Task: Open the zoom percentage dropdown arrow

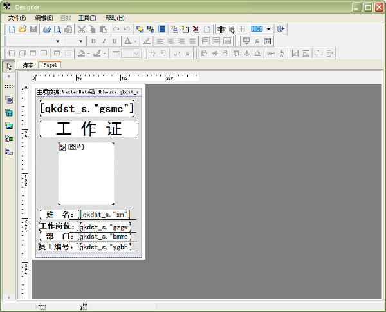Action: [268, 29]
